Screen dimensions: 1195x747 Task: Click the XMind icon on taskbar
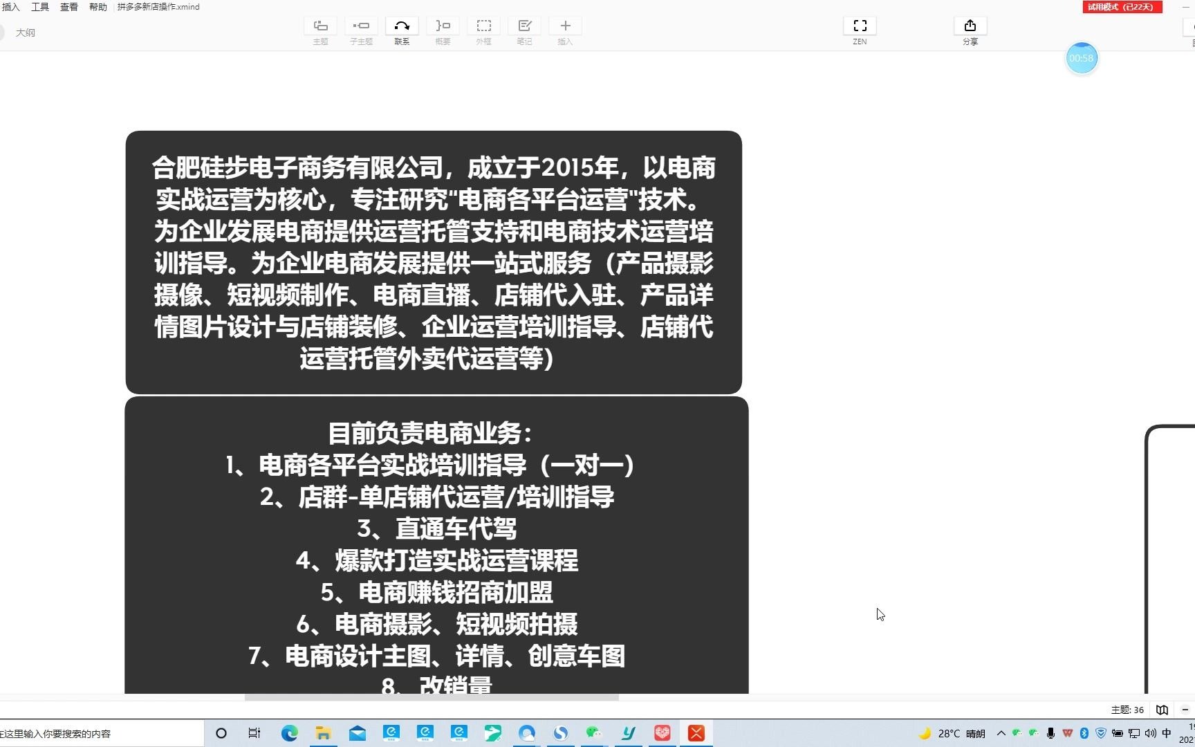(696, 733)
